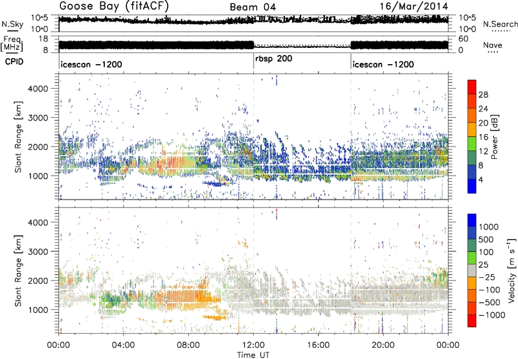Click the 'icescan -1200' label beginning at 00:00

[91, 64]
